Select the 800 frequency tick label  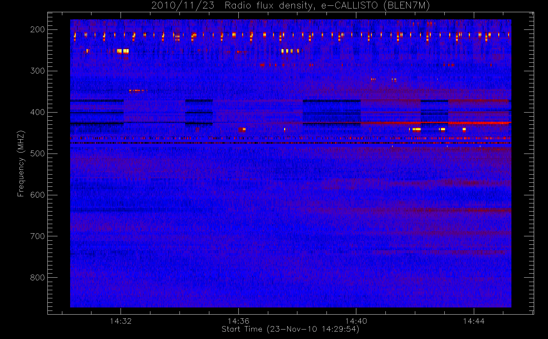37,278
